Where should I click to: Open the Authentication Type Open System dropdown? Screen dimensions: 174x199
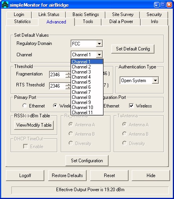(155, 81)
